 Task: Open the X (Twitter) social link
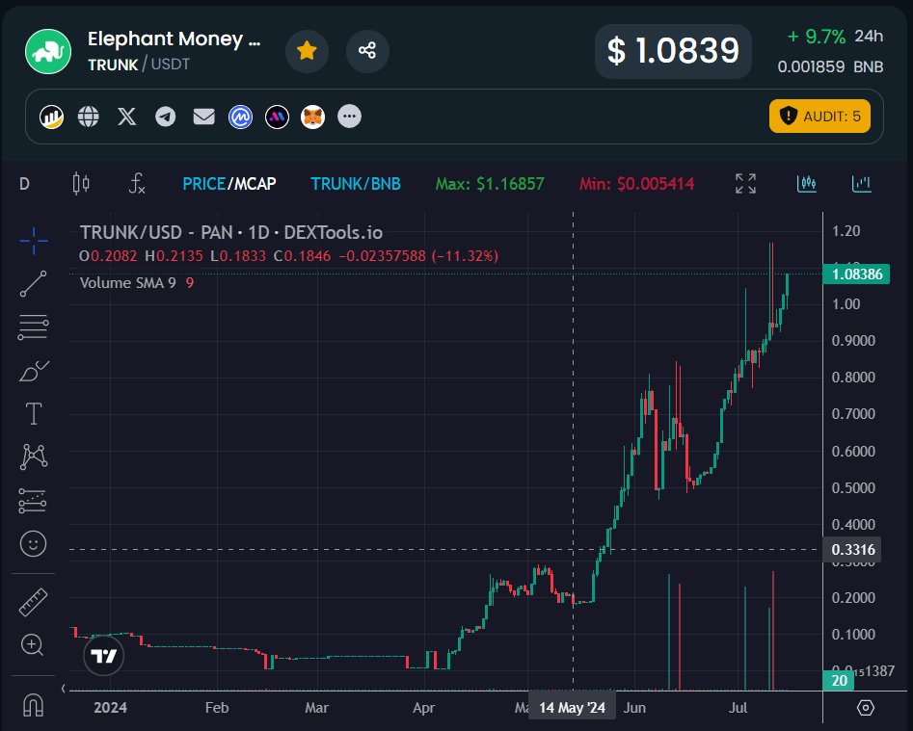127,117
